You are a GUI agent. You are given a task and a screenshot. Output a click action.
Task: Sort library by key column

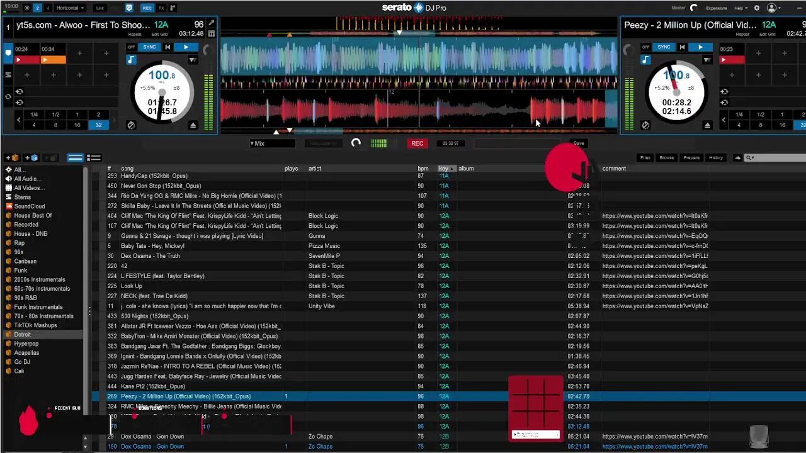446,169
